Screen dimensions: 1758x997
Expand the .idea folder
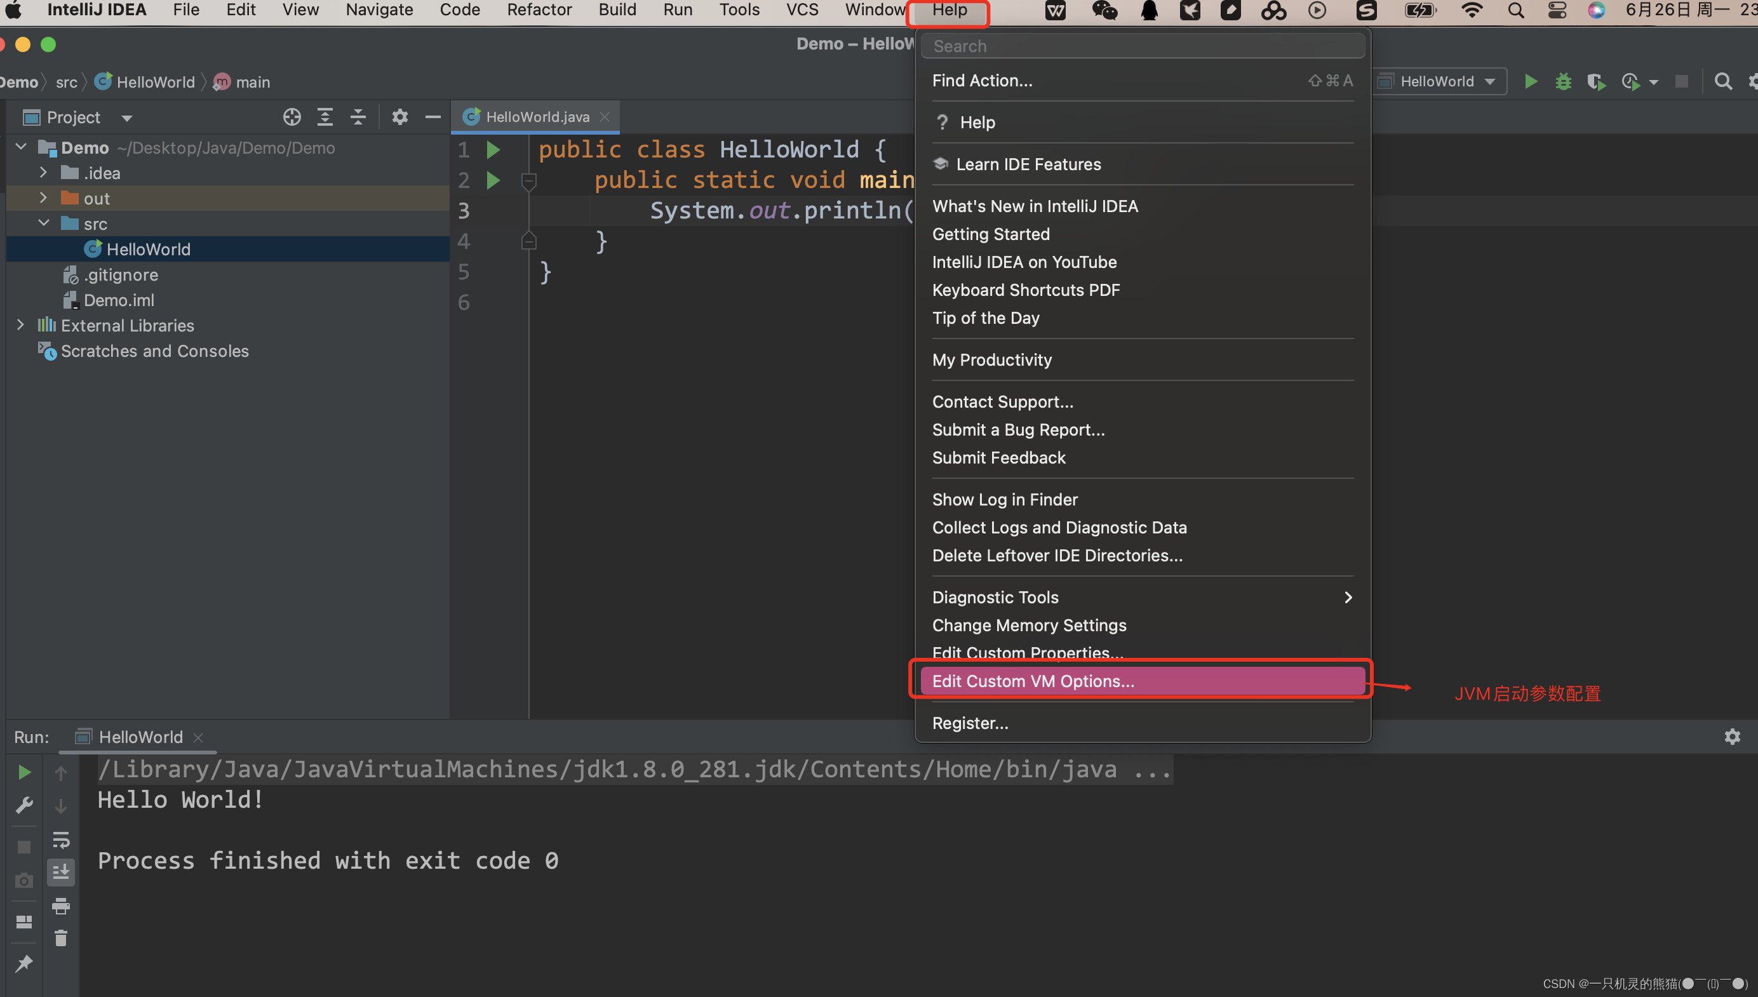[43, 173]
